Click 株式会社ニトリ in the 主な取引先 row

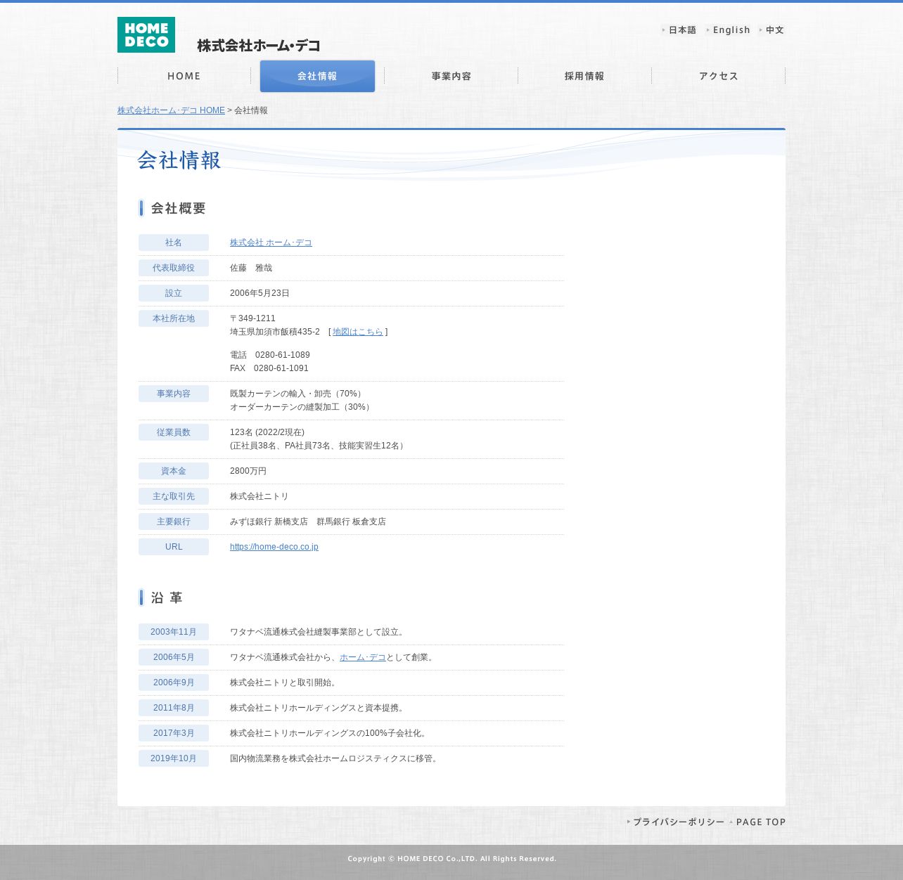260,496
